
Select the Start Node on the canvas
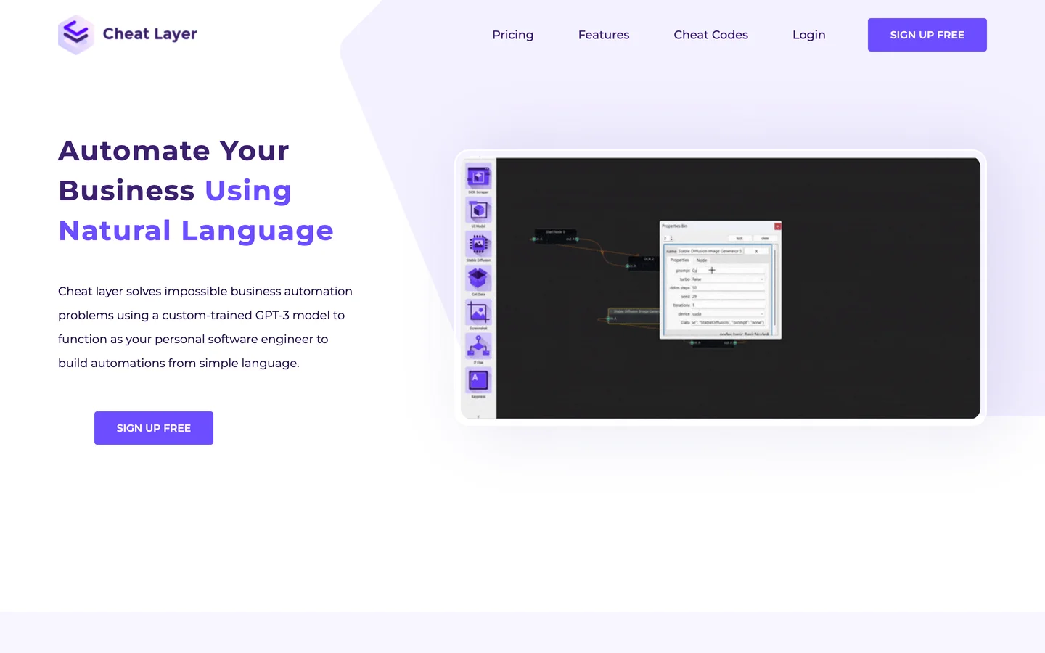pos(555,235)
